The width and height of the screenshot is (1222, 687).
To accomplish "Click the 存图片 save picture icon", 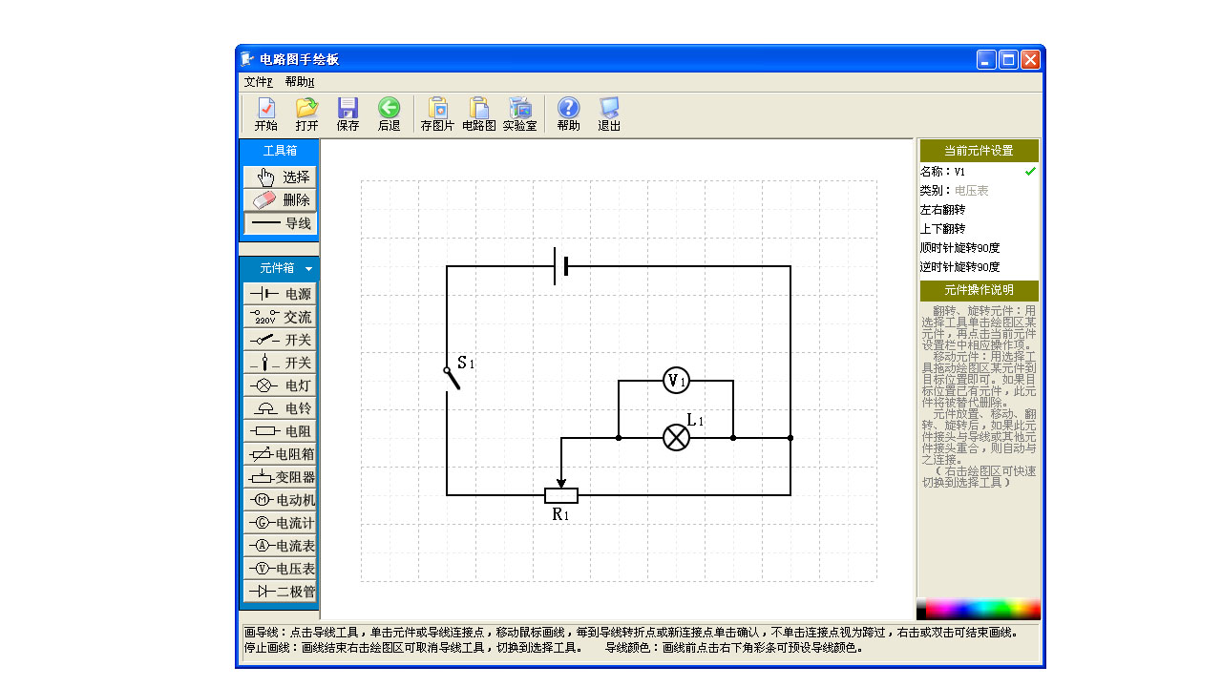I will pyautogui.click(x=437, y=114).
